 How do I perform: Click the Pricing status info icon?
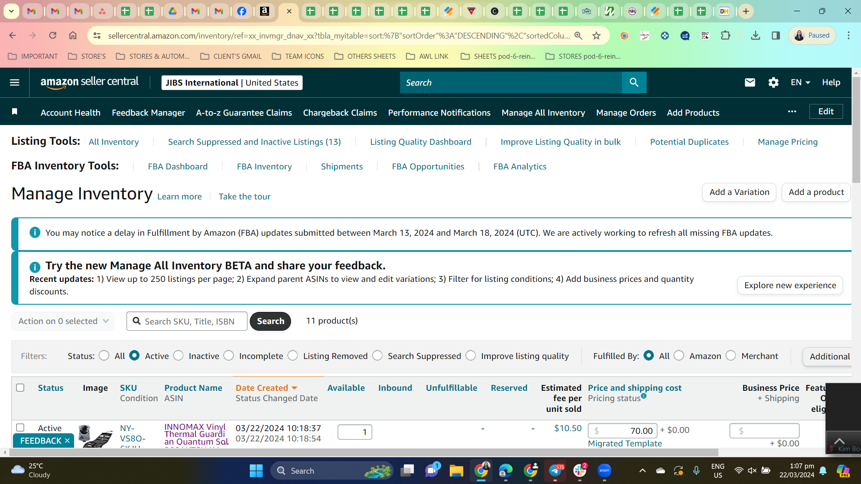click(x=644, y=396)
